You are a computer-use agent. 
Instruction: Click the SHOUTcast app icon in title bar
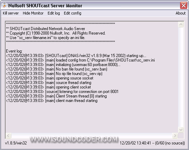4,5
